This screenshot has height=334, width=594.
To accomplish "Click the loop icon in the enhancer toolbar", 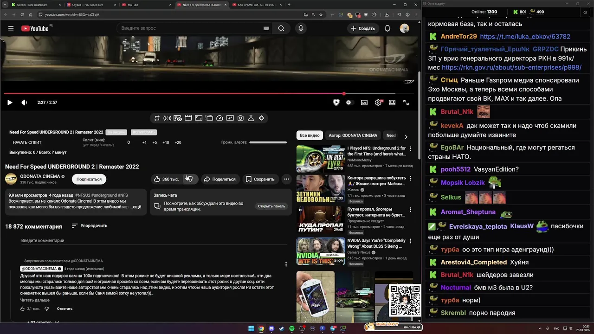I will tap(157, 118).
